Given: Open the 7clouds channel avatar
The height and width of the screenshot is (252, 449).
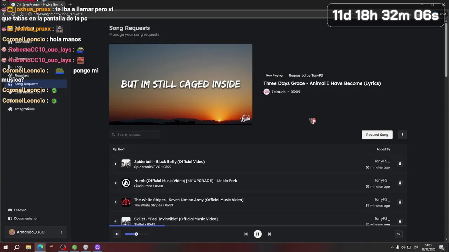Looking at the screenshot, I should [267, 92].
